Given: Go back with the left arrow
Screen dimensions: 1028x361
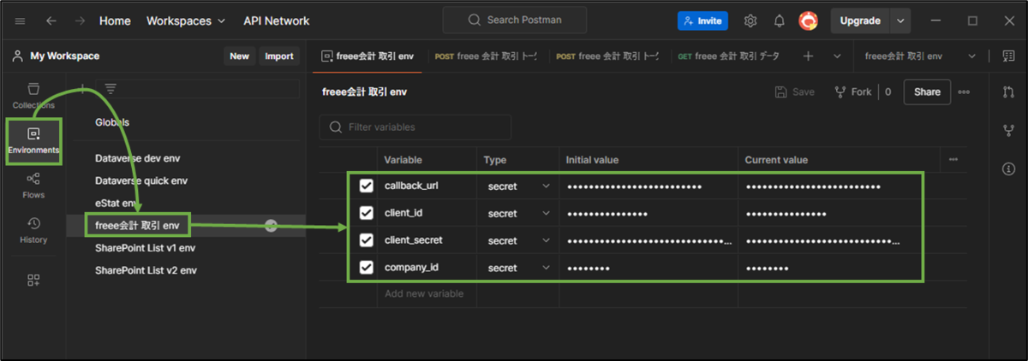Looking at the screenshot, I should (x=51, y=21).
